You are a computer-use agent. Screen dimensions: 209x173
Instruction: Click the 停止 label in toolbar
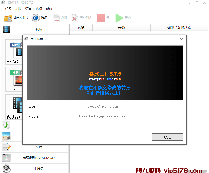(x=109, y=18)
